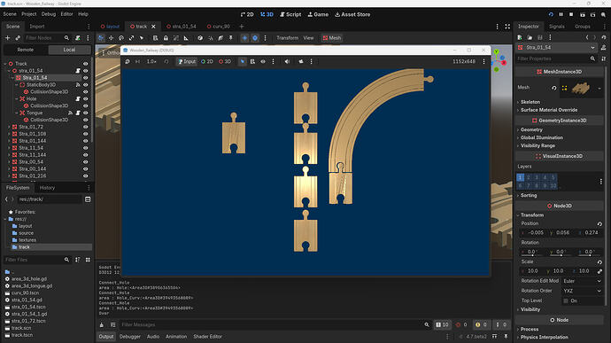Select the track.tscn file in FileSystem
Viewport: 611px width, 343px height.
tap(22, 335)
